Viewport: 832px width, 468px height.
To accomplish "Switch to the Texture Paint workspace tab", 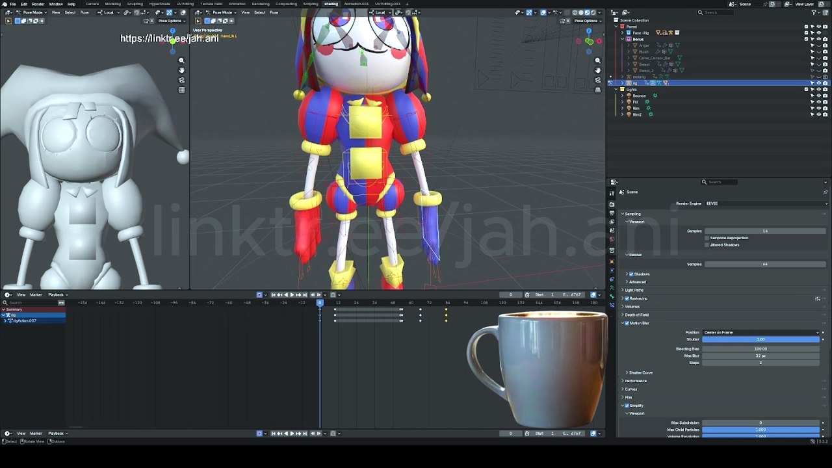I will [x=211, y=4].
